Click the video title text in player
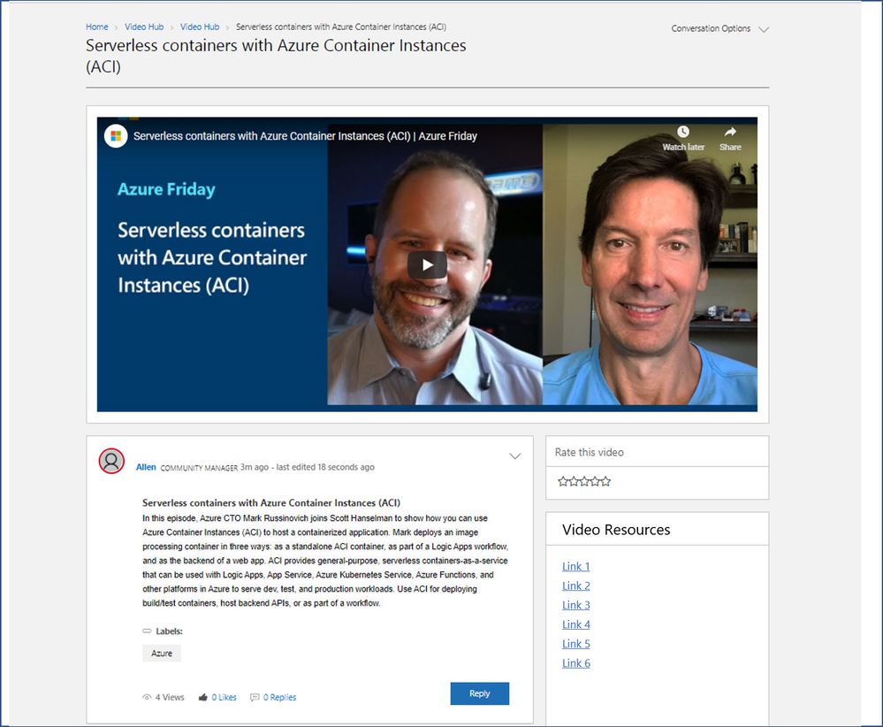883x727 pixels. tap(305, 136)
